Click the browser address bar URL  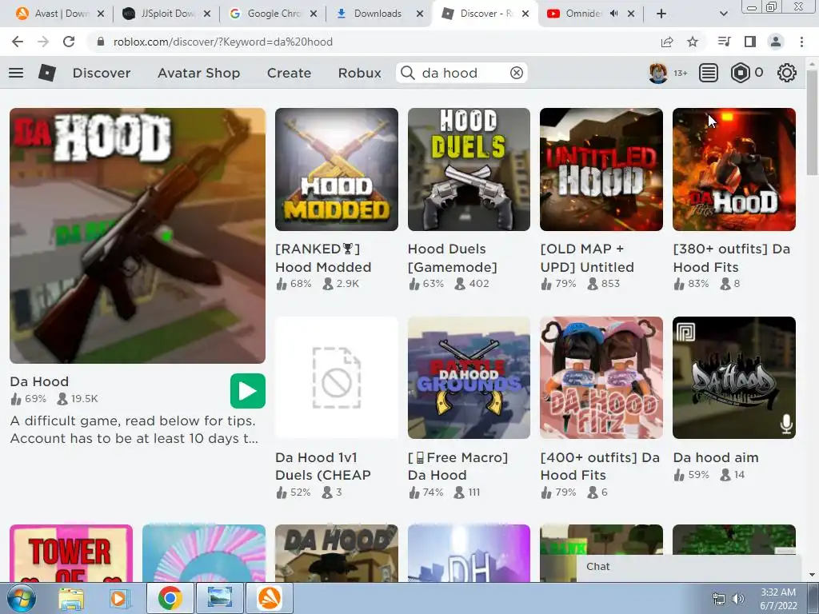[223, 42]
